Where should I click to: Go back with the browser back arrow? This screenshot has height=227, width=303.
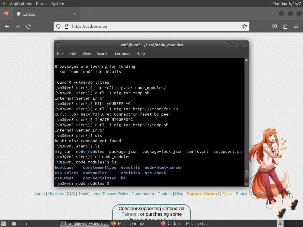tap(7, 26)
